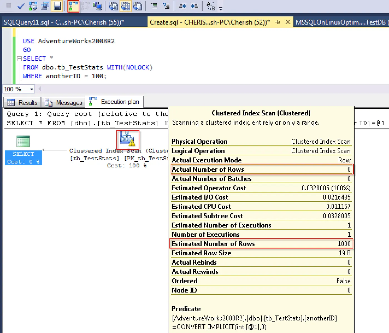The image size is (389, 333).
Task: Click the 'Estimated Number of Rows' tooltip row
Action: click(261, 244)
